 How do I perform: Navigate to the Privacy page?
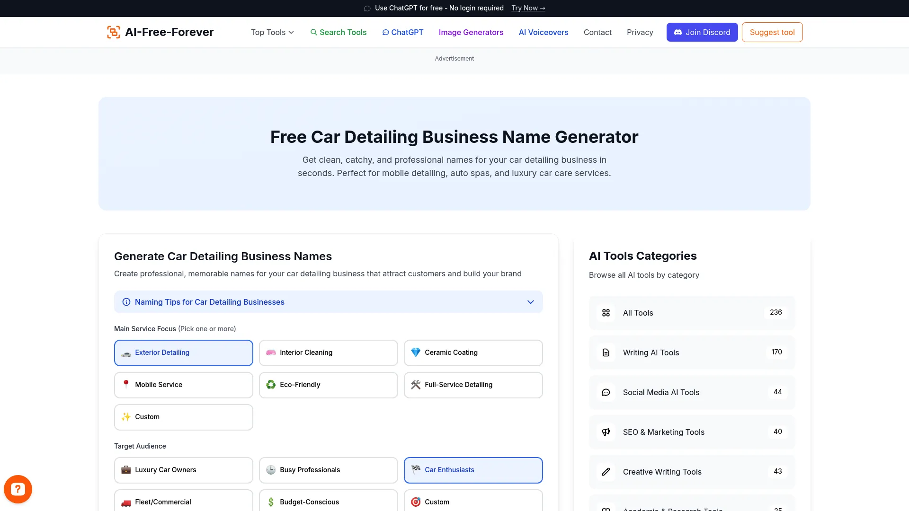[640, 32]
